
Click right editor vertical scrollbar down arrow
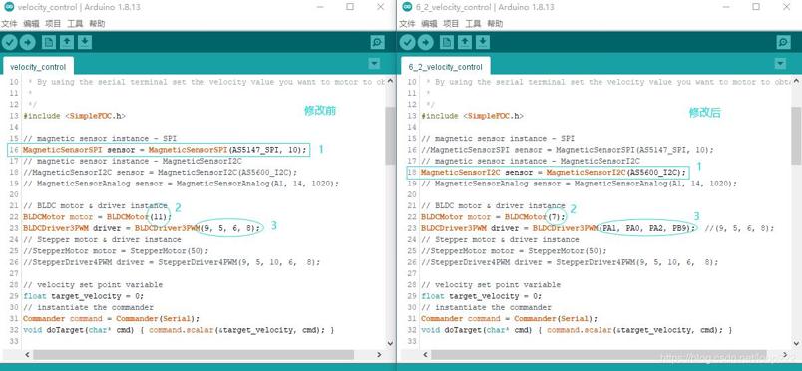(796, 343)
